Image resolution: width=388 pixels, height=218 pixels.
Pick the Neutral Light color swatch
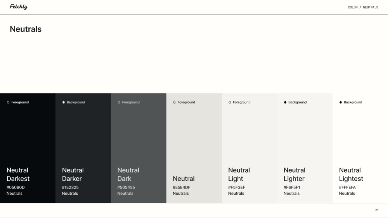pos(249,148)
